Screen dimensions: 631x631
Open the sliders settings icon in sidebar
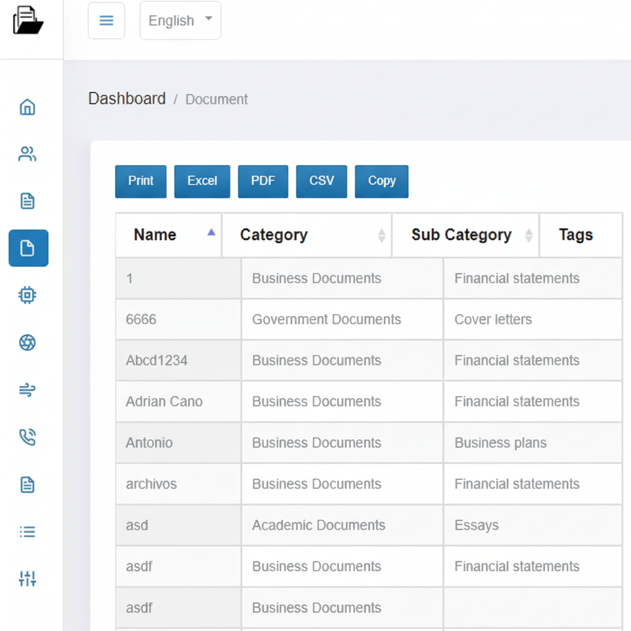coord(28,579)
